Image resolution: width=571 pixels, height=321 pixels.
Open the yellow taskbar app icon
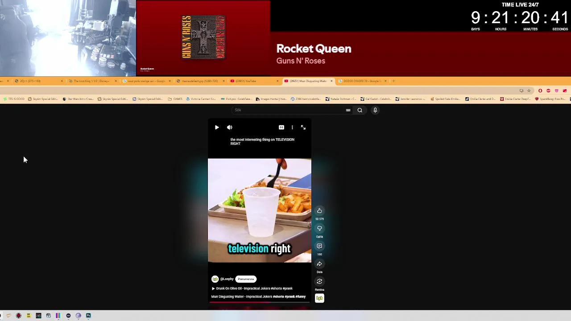click(28, 316)
